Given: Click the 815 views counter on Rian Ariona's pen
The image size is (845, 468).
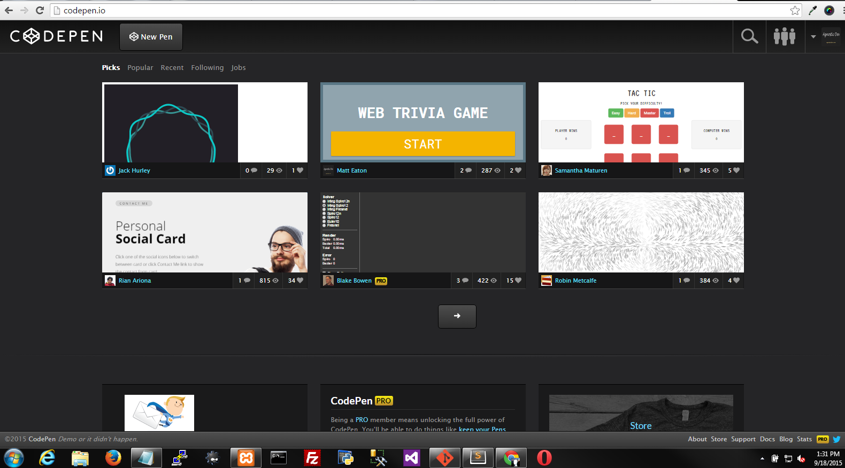Looking at the screenshot, I should pyautogui.click(x=269, y=280).
